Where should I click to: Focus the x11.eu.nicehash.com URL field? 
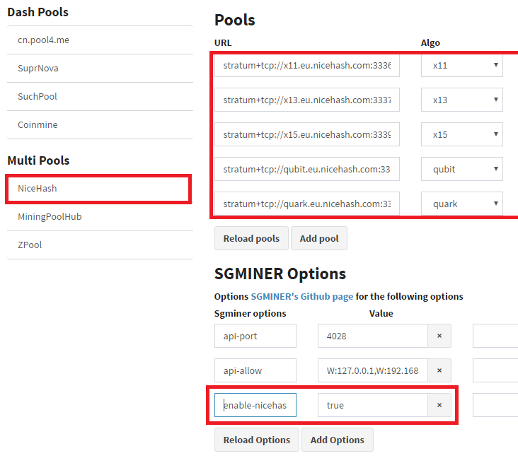tap(307, 65)
